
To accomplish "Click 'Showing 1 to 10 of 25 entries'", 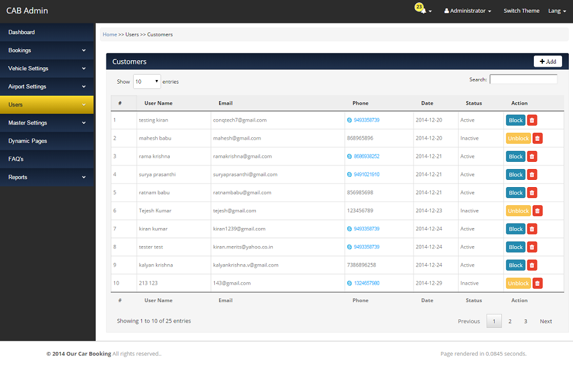I will 154,321.
